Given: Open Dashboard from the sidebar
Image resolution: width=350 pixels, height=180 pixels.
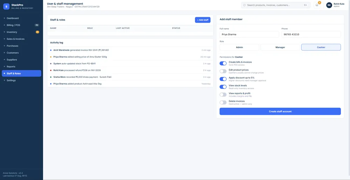Looking at the screenshot, I should (21, 18).
